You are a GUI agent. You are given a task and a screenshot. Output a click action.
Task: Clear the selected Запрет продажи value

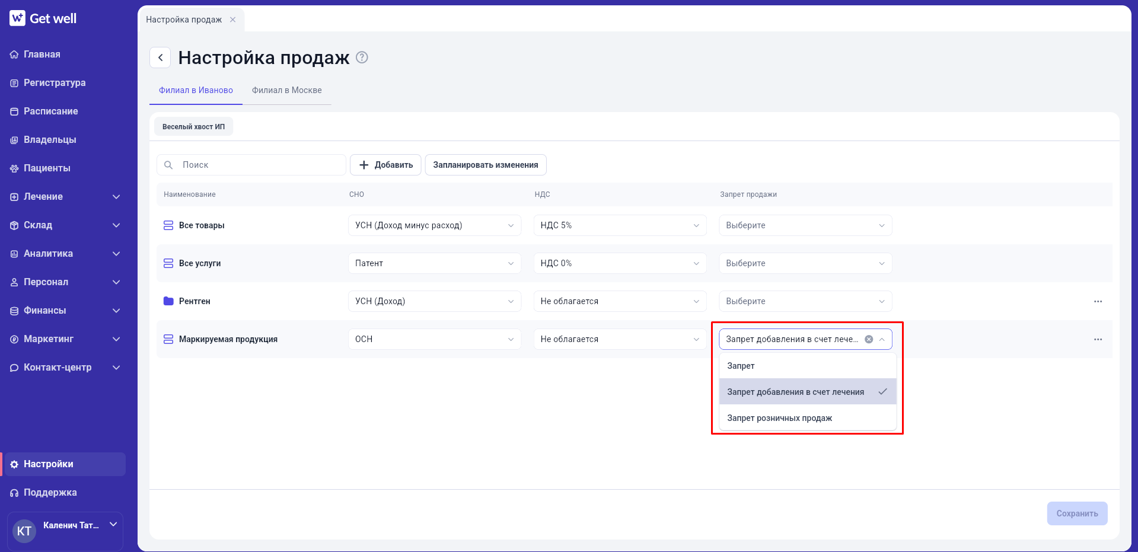click(869, 339)
